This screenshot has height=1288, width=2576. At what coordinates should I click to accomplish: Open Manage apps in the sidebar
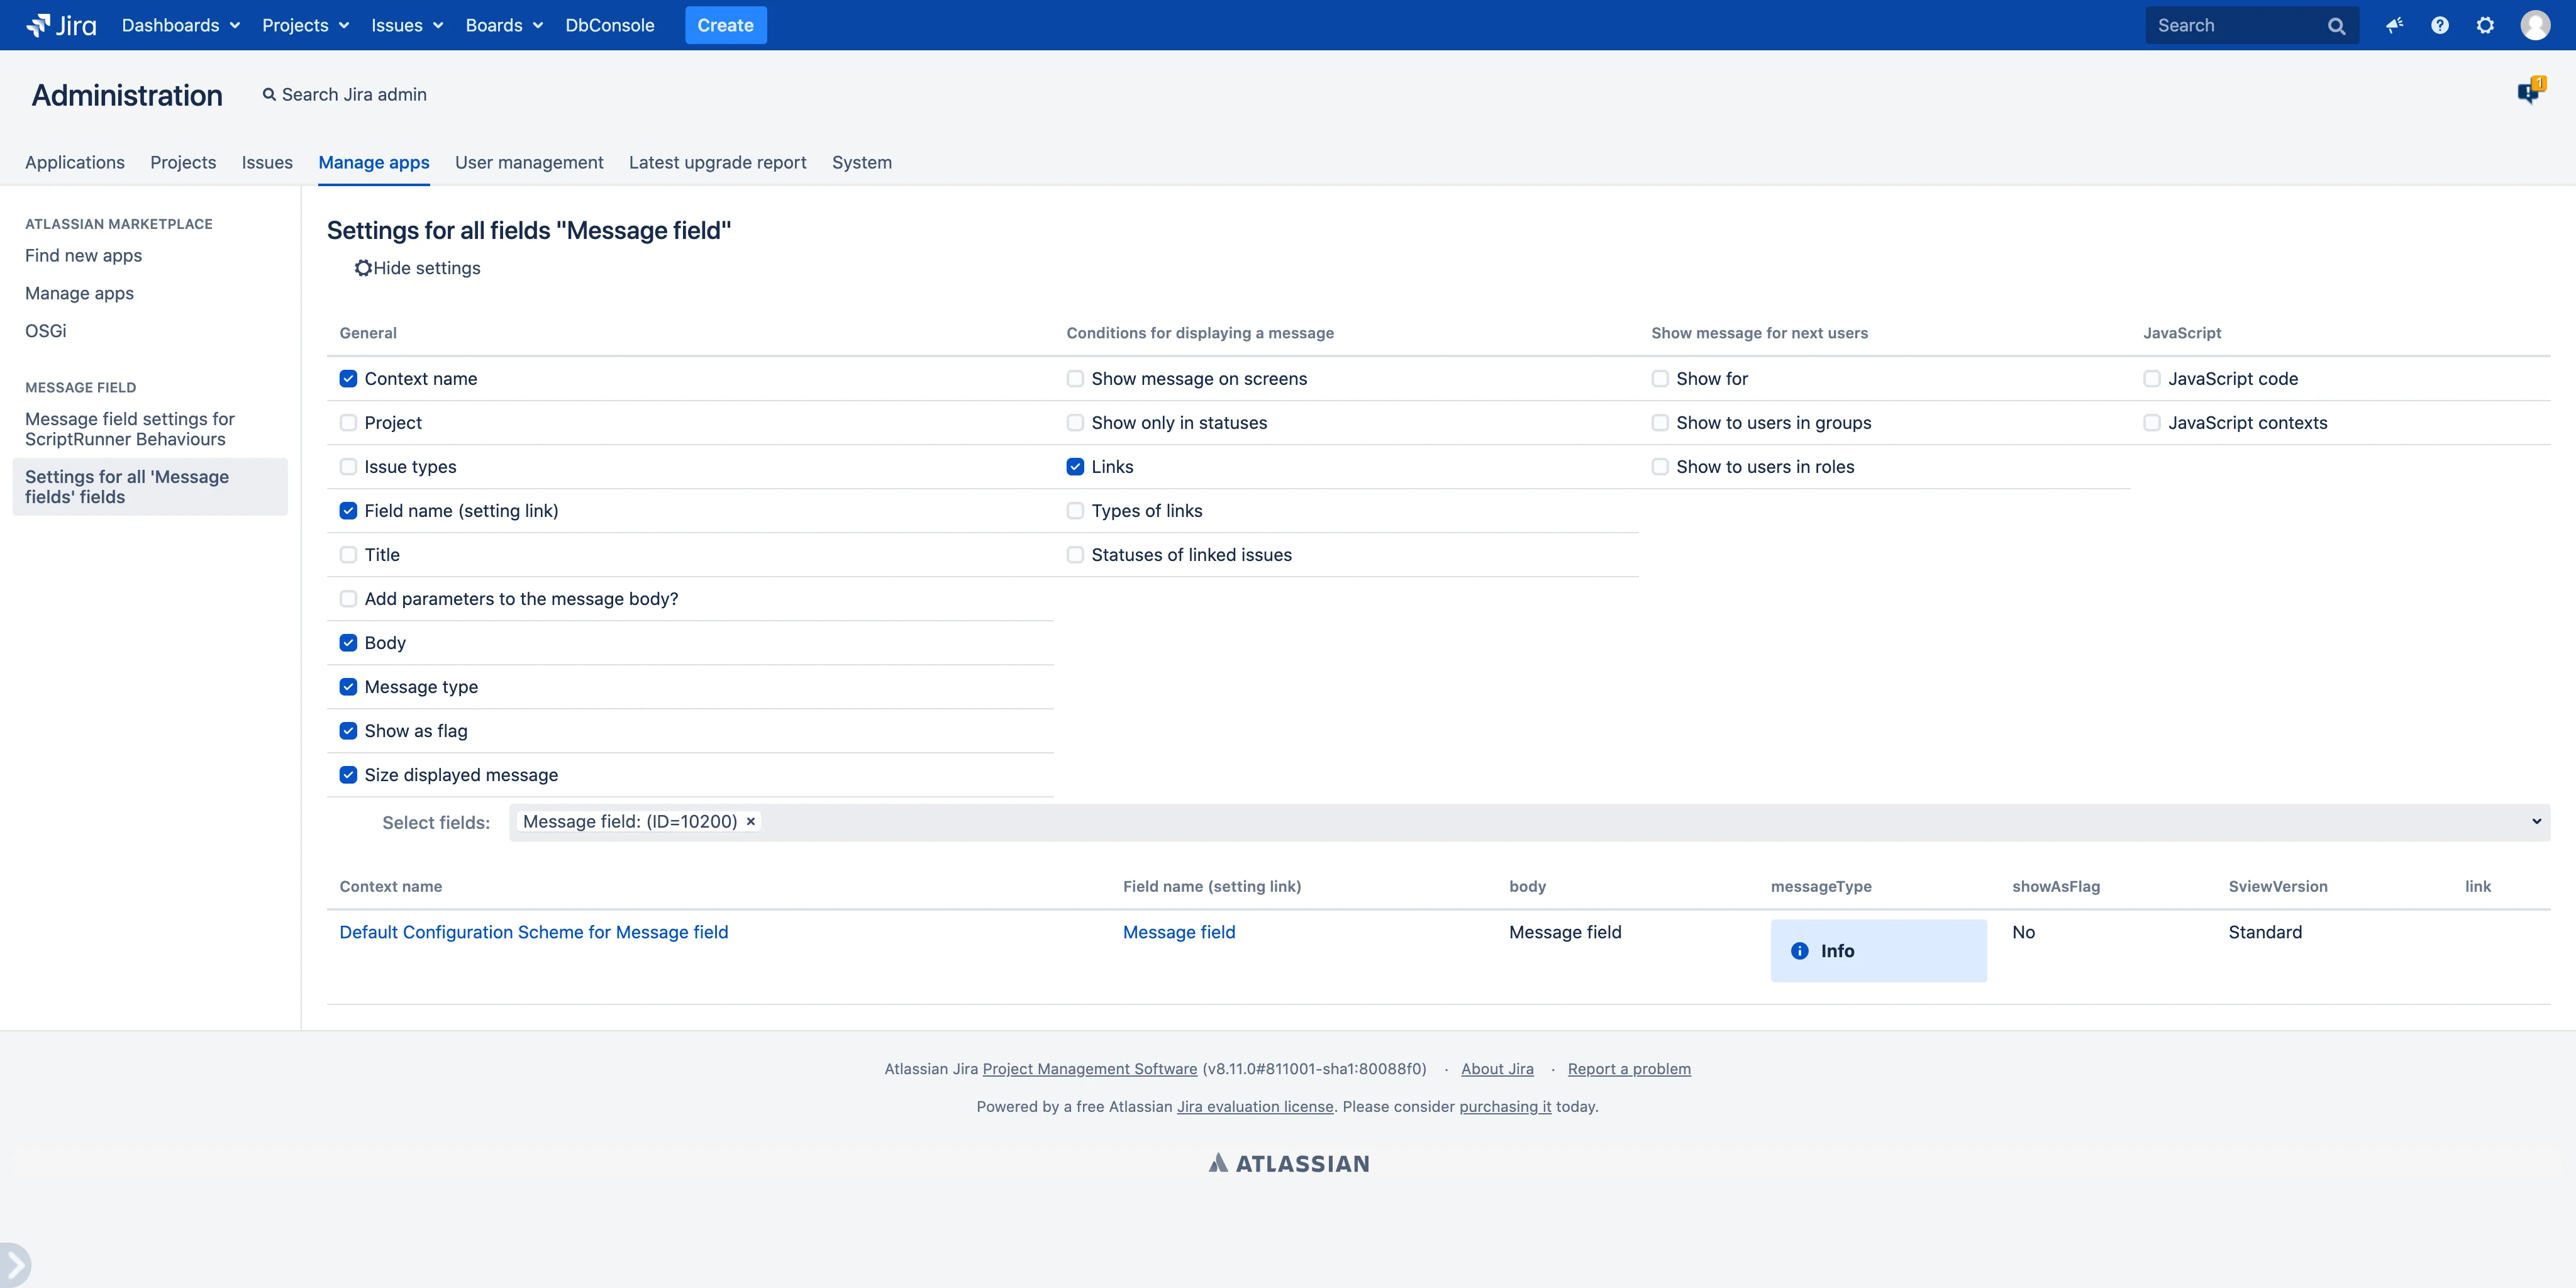coord(80,293)
